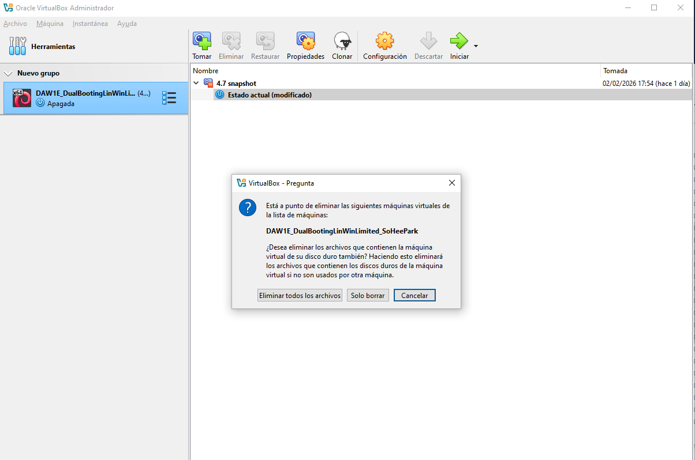Open snapshot Propiedades from toolbar
The height and width of the screenshot is (460, 695).
pyautogui.click(x=305, y=46)
